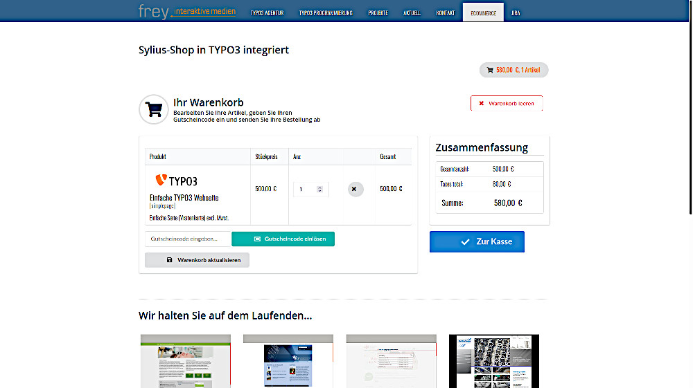Viewport: 693px width, 388px height.
Task: Click the Produkt column header
Action: click(158, 156)
